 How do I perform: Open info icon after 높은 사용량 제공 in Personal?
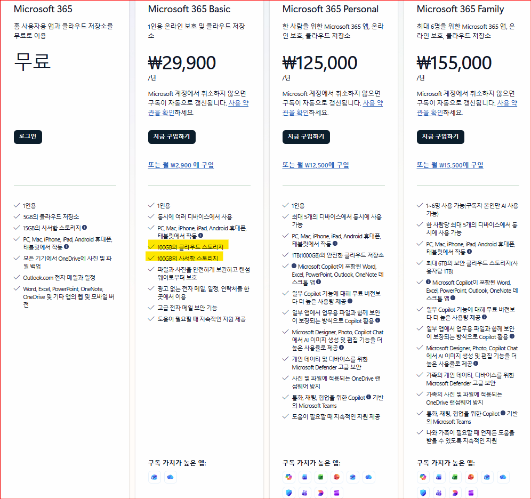point(350,301)
